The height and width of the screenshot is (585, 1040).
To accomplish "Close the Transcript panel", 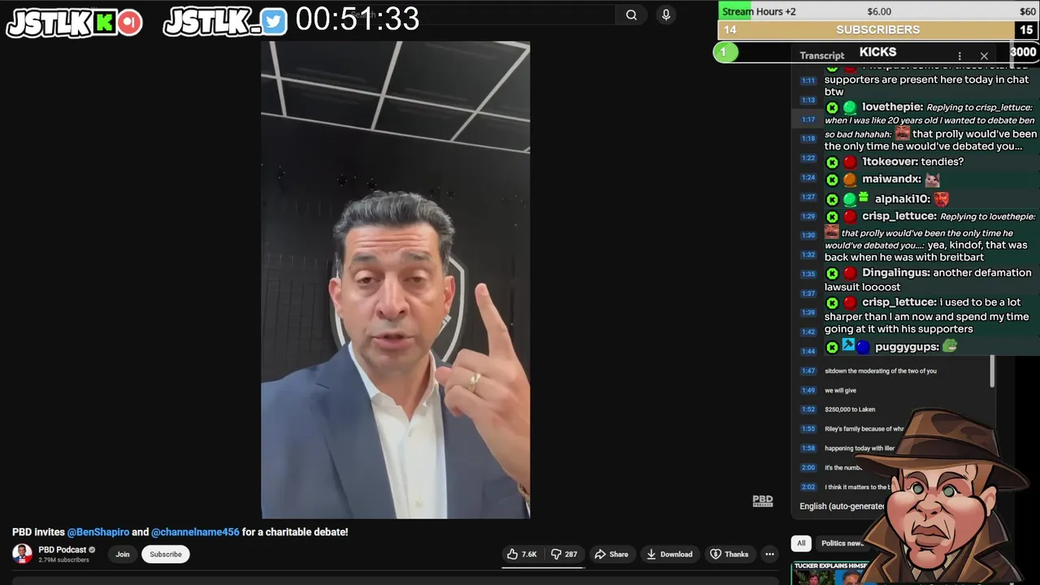I will pos(984,56).
